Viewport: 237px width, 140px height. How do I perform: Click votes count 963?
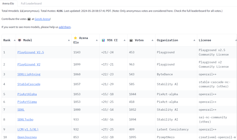click(x=132, y=65)
